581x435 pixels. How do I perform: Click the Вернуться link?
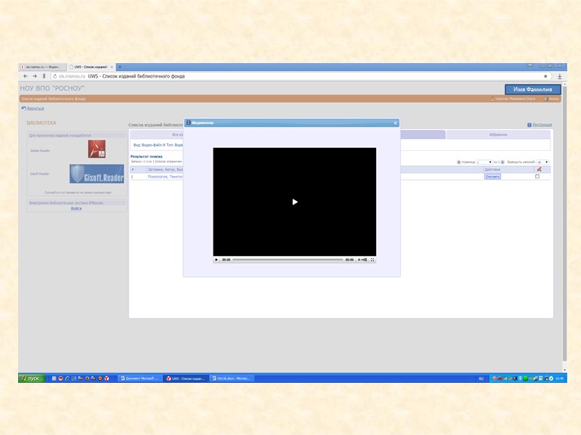pyautogui.click(x=36, y=108)
